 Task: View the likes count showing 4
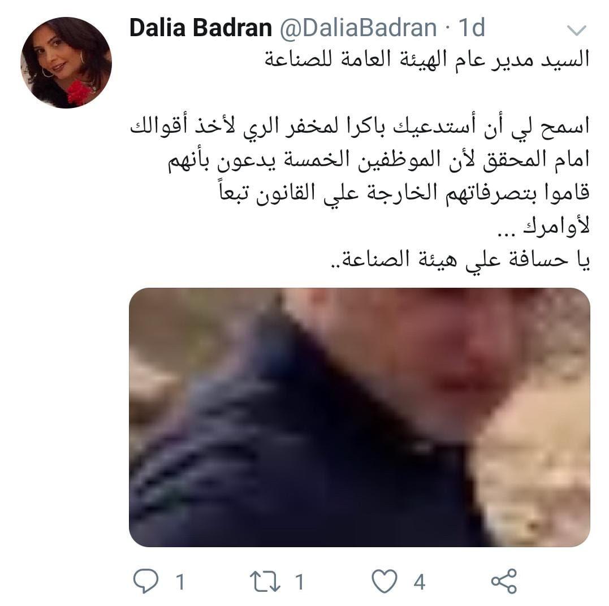(x=420, y=582)
